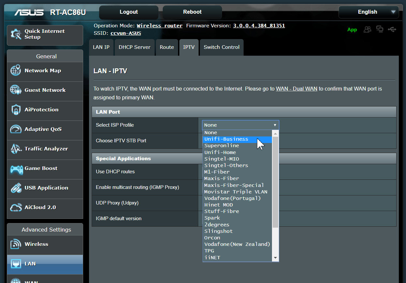Switch to the DHCP Server tab
Screen dimensions: 406x283
coord(134,47)
